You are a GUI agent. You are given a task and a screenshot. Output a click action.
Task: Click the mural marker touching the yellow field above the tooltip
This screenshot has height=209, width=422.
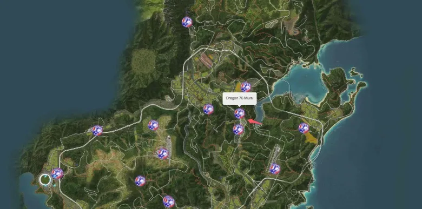point(246,87)
